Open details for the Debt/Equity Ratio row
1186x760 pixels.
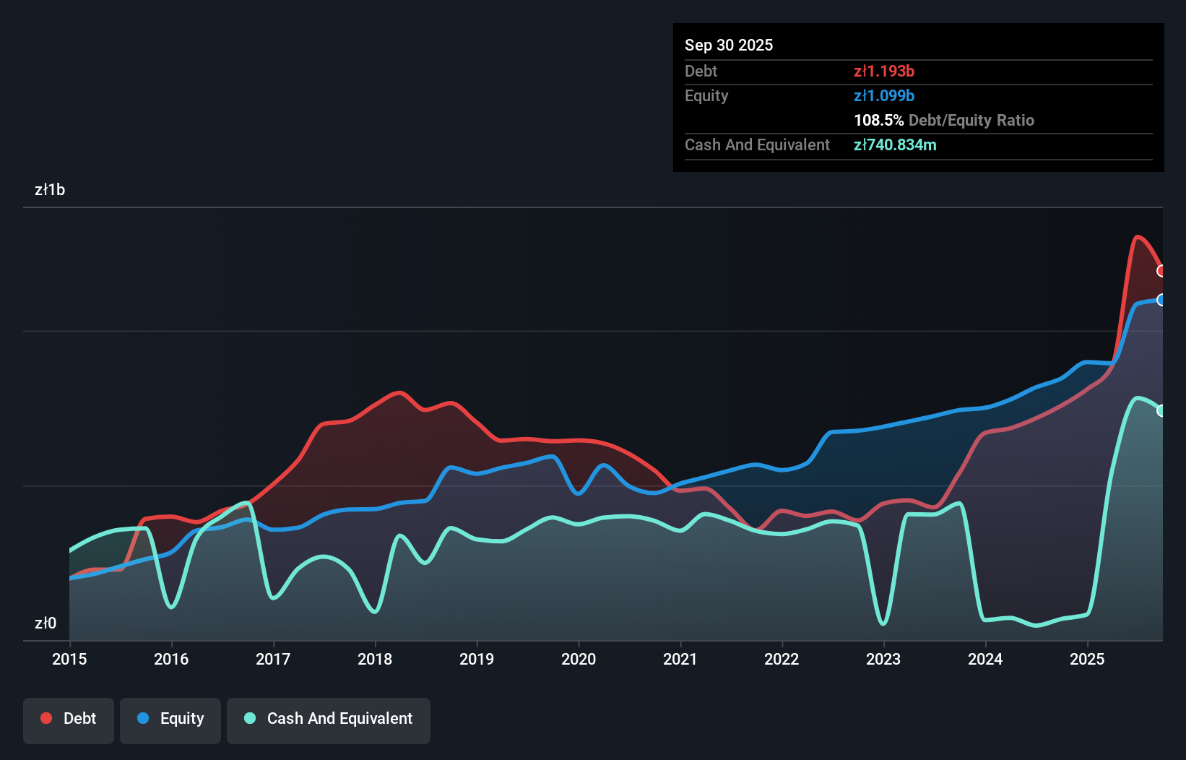tap(943, 120)
